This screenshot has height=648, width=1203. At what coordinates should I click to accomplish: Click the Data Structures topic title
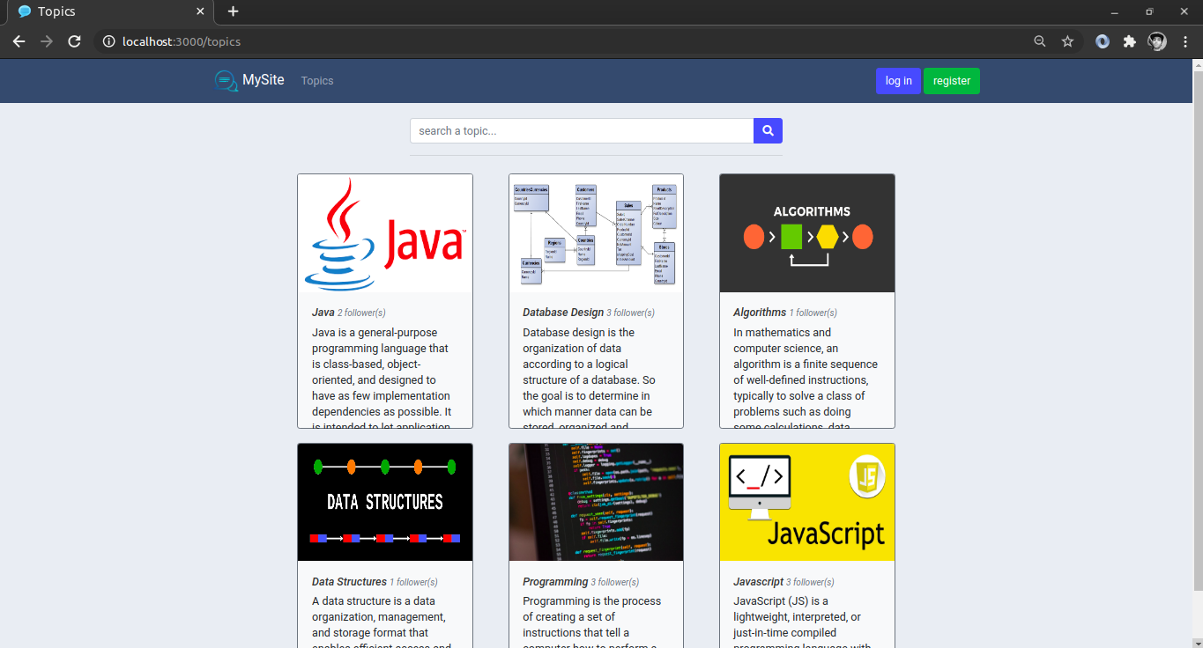(x=349, y=582)
